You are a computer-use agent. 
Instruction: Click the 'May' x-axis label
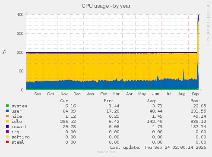pyautogui.click(x=142, y=94)
